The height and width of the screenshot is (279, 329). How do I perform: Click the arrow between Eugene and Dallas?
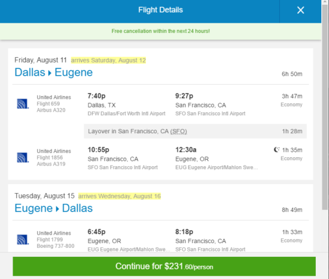tap(57, 209)
